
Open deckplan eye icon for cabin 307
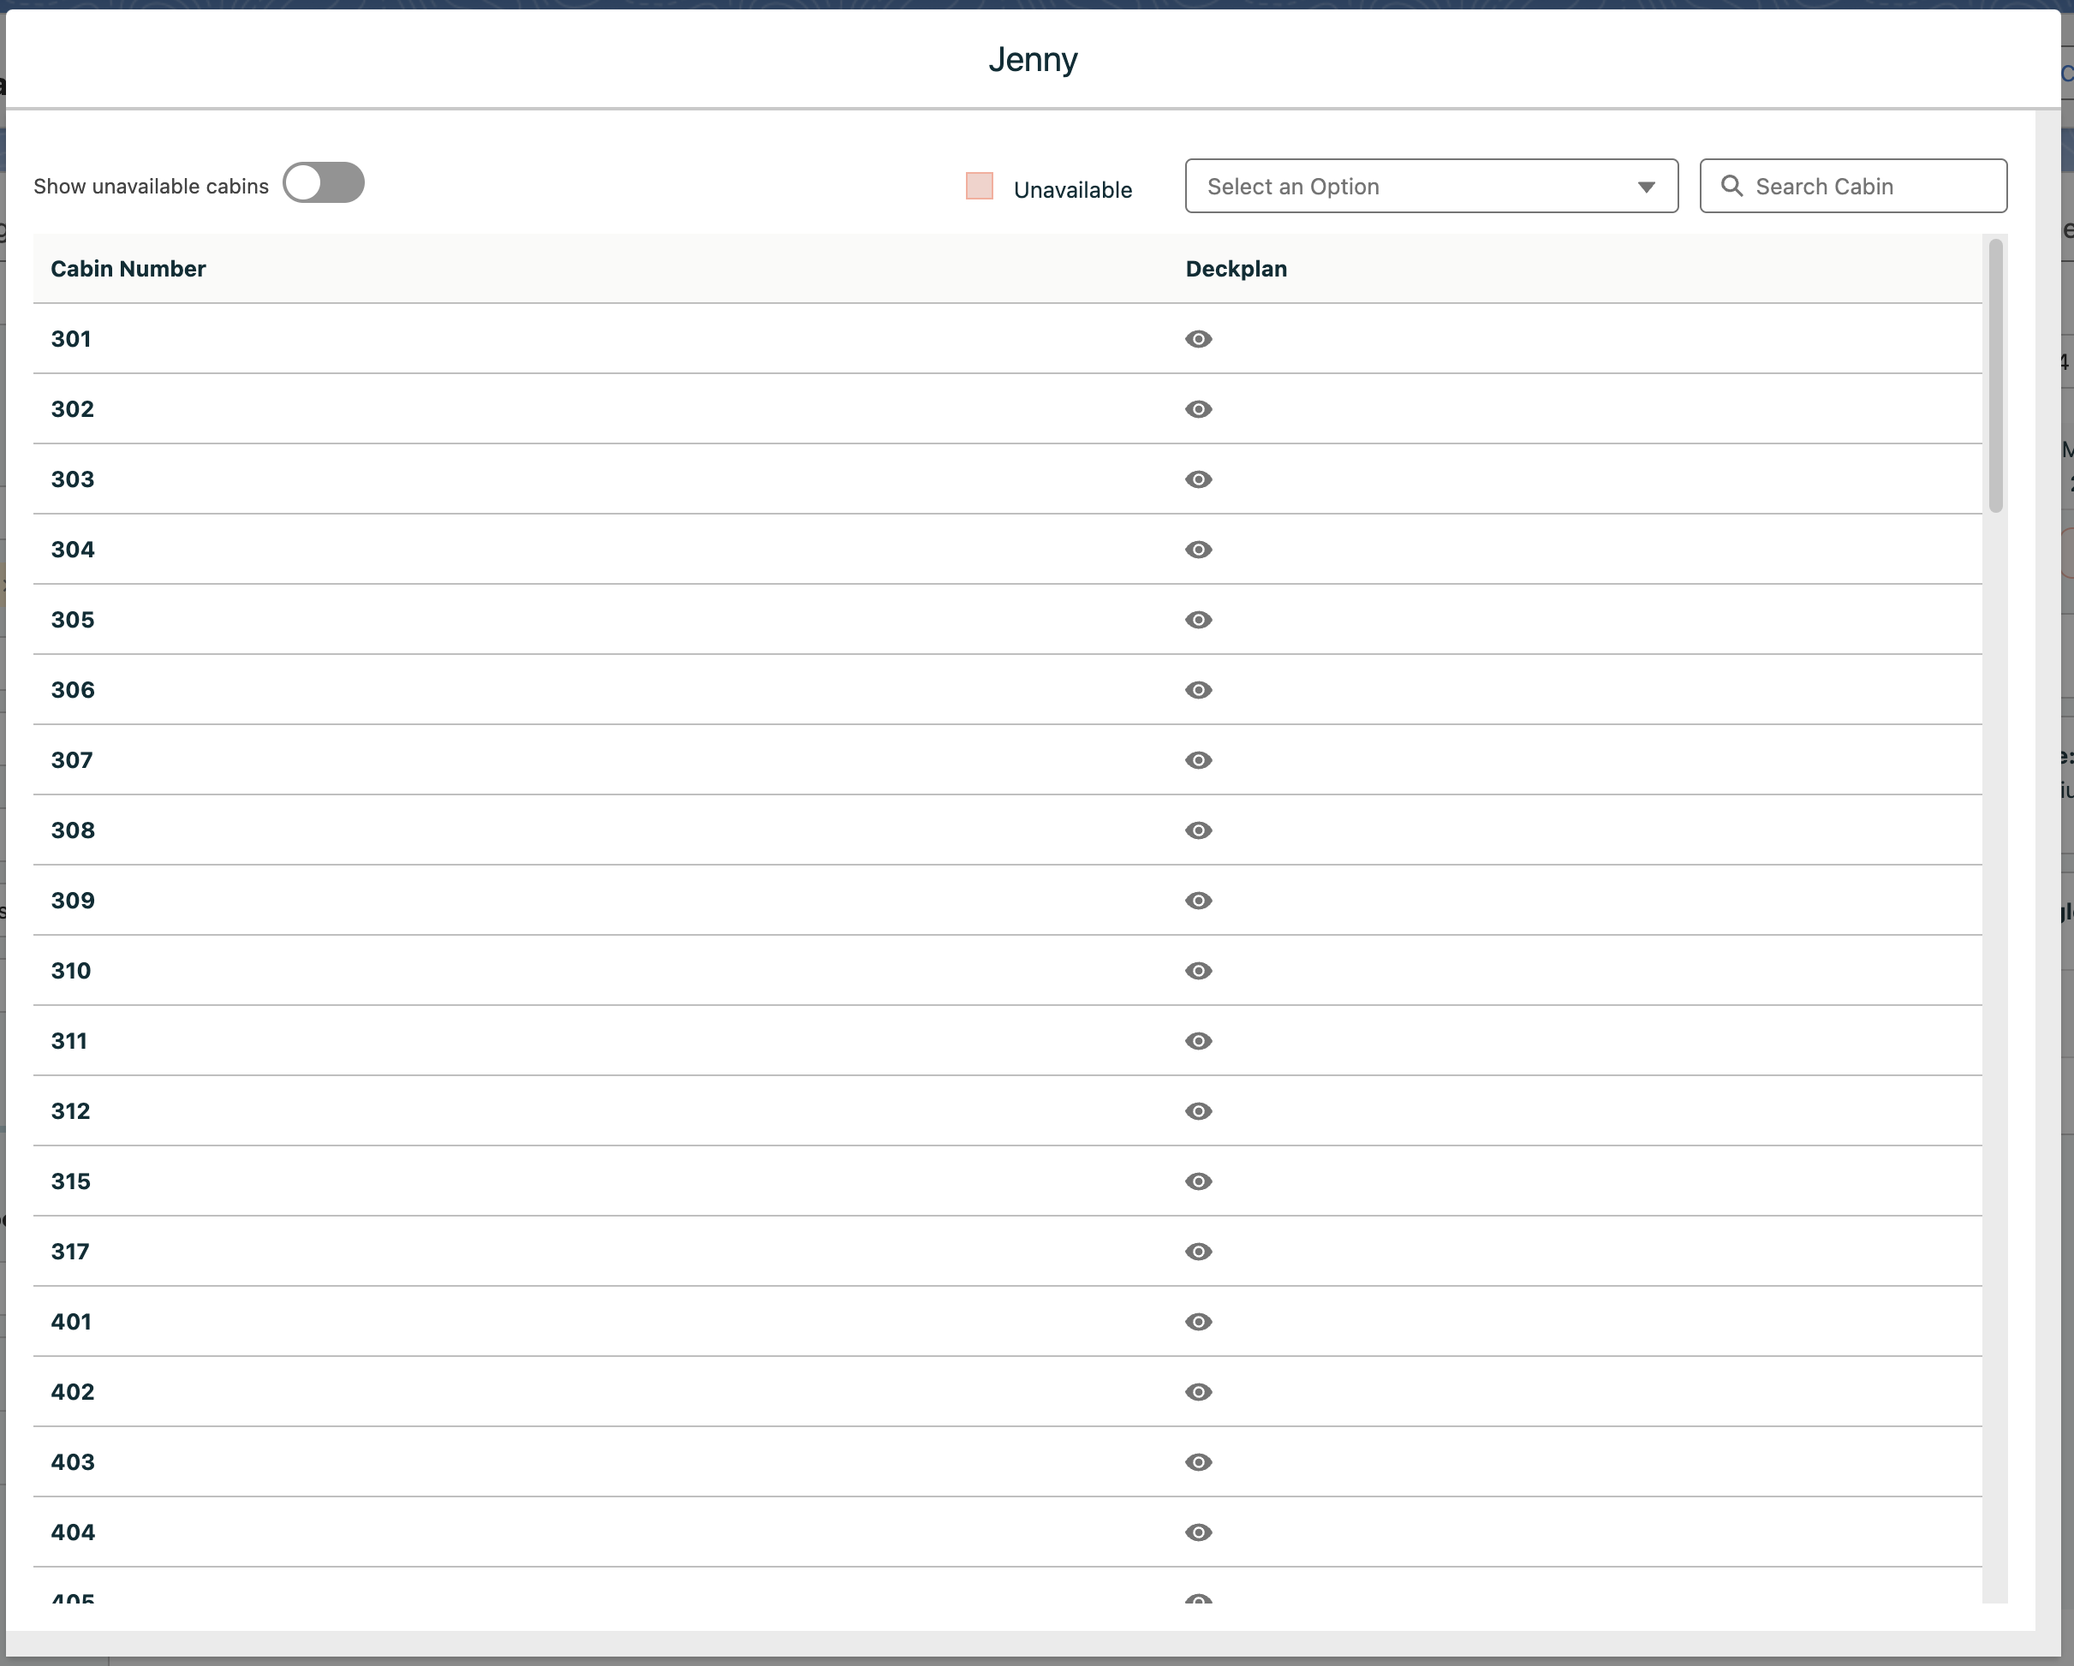pyautogui.click(x=1198, y=760)
